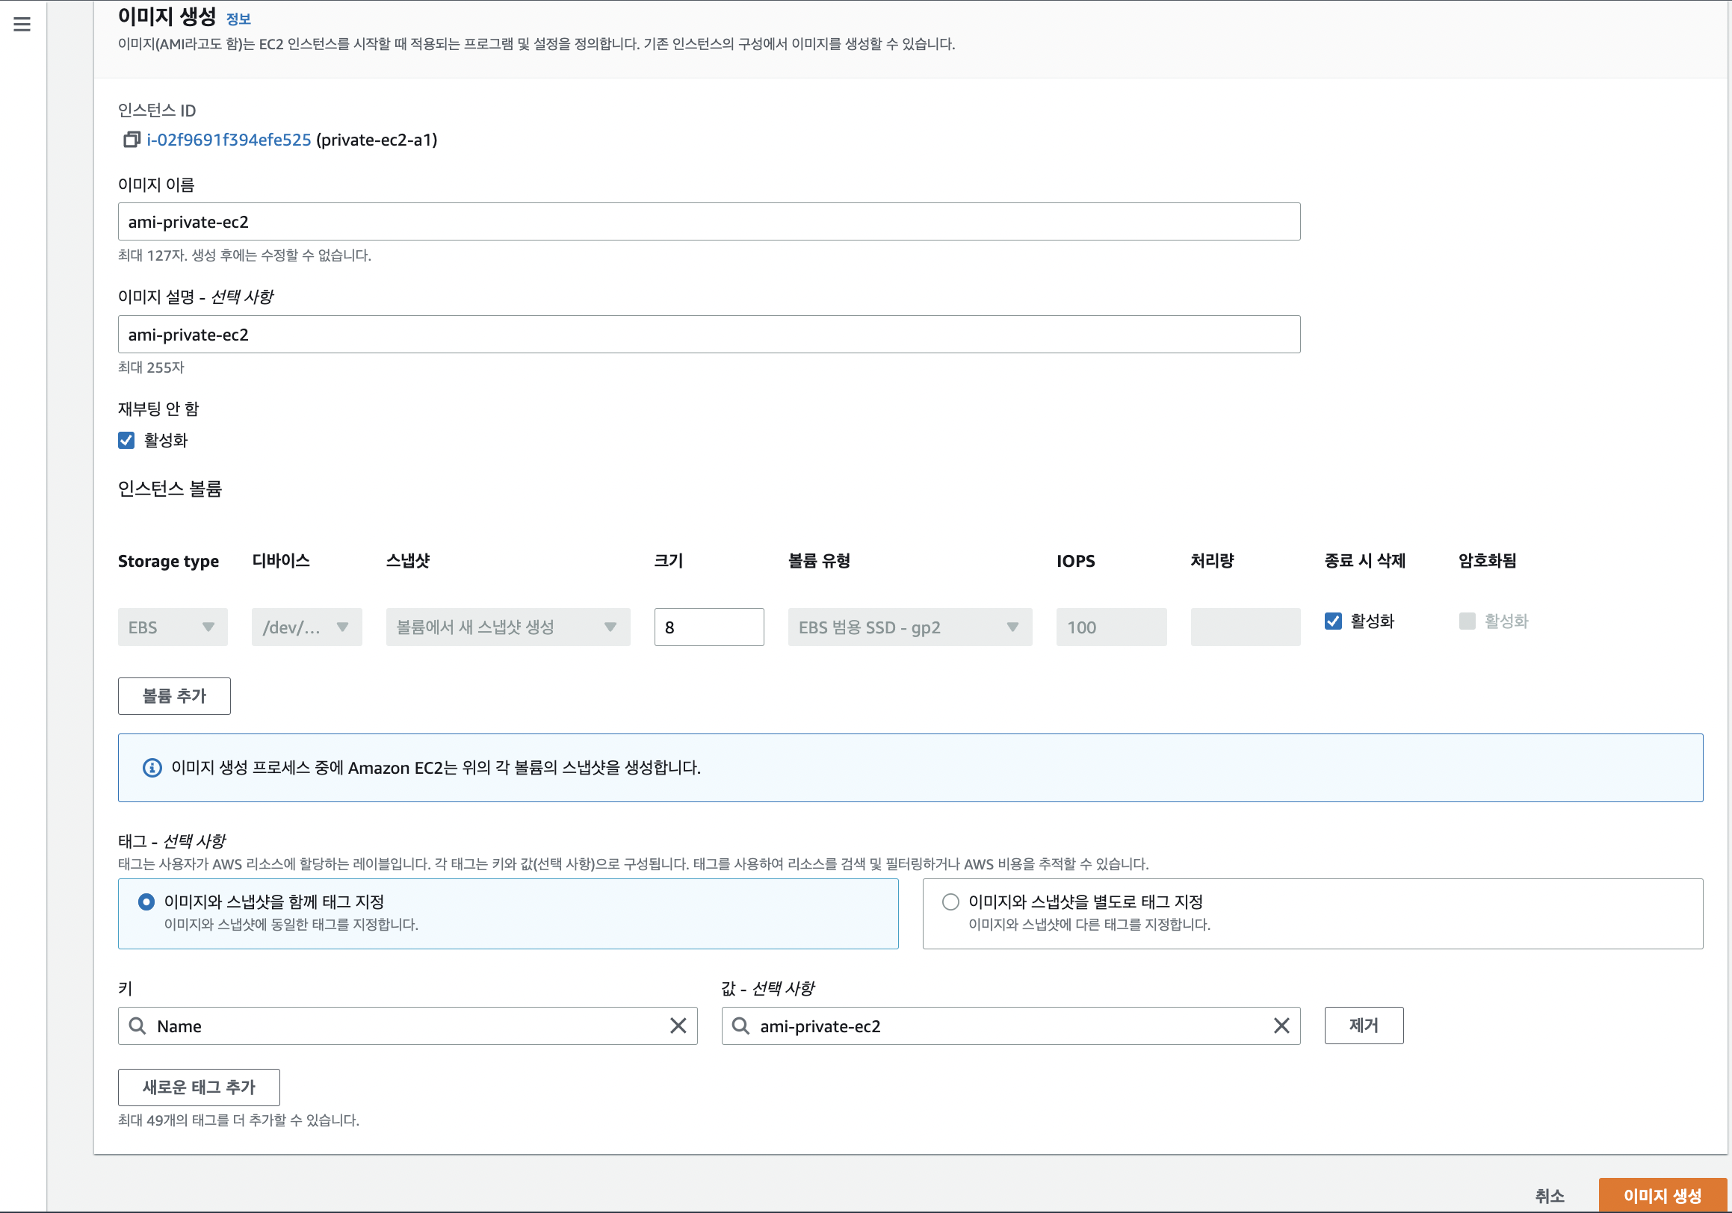The image size is (1732, 1213).
Task: Expand the /dev/ device dropdown
Action: tap(306, 627)
